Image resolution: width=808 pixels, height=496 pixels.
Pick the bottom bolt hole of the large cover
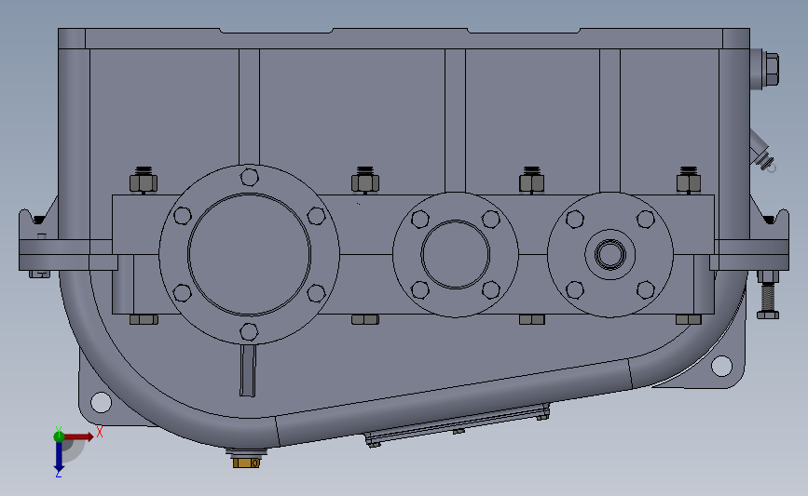point(250,332)
